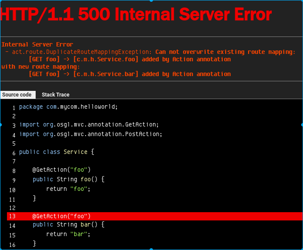The image size is (303, 250).
Task: Click line number 16 in gutter
Action: (x=12, y=245)
